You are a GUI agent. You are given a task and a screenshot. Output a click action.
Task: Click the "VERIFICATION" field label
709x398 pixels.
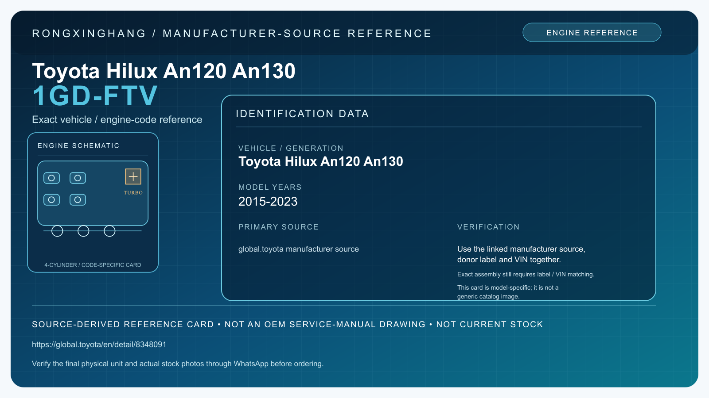coord(488,227)
